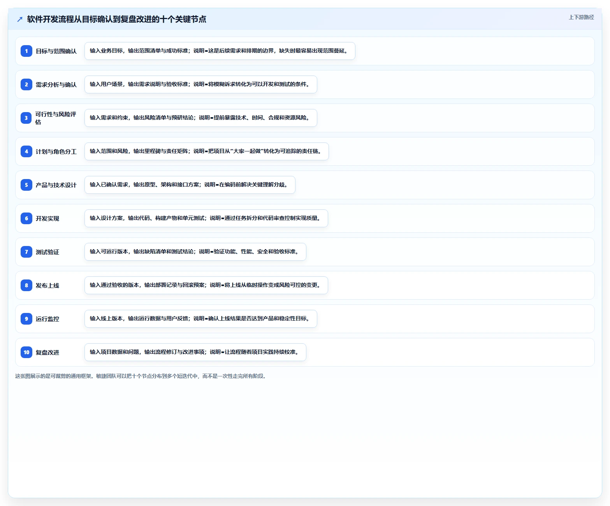Click step number badge 10
The image size is (610, 506).
click(26, 352)
